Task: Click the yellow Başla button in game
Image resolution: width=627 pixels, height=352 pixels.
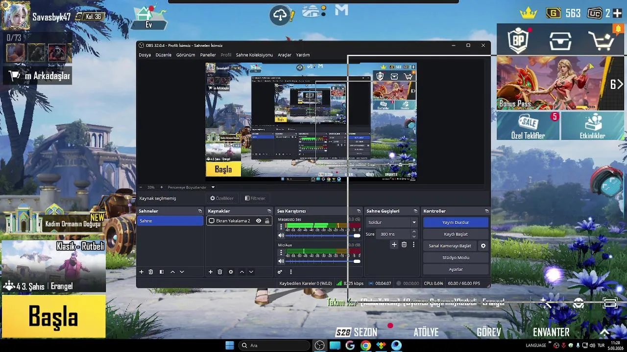Action: tap(53, 316)
